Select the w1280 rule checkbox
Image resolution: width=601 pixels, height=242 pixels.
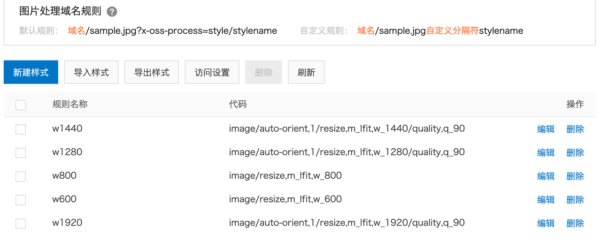[x=21, y=152]
